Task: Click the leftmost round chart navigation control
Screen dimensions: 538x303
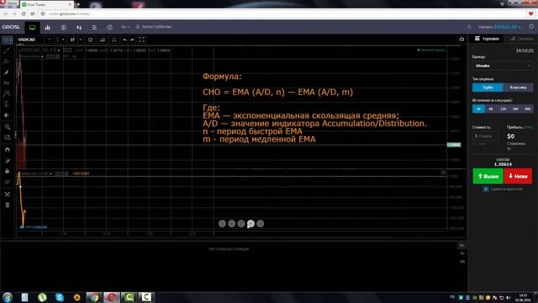Action: click(222, 224)
